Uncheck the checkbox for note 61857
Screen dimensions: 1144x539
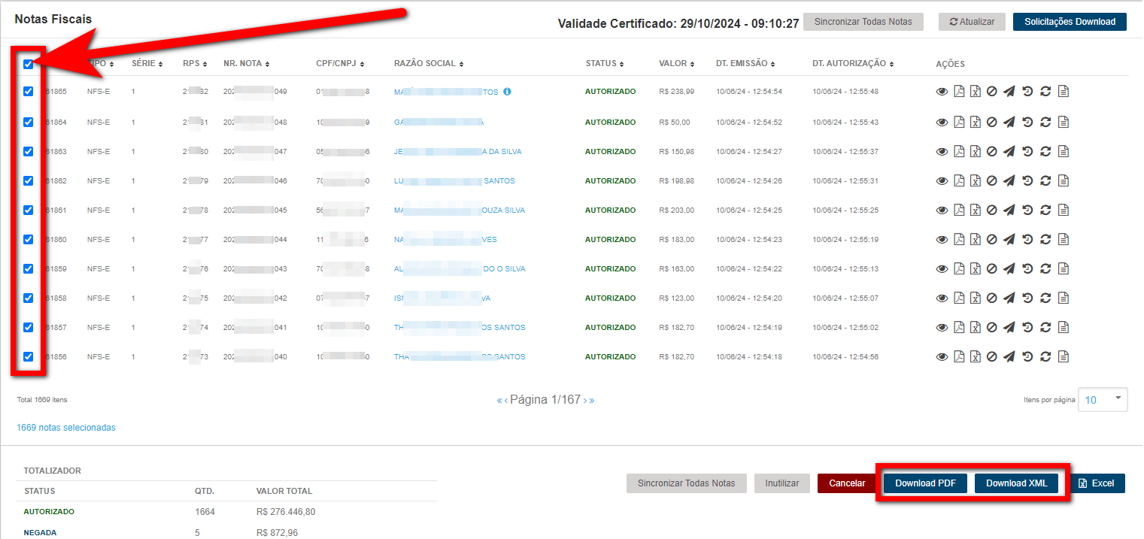click(x=28, y=327)
